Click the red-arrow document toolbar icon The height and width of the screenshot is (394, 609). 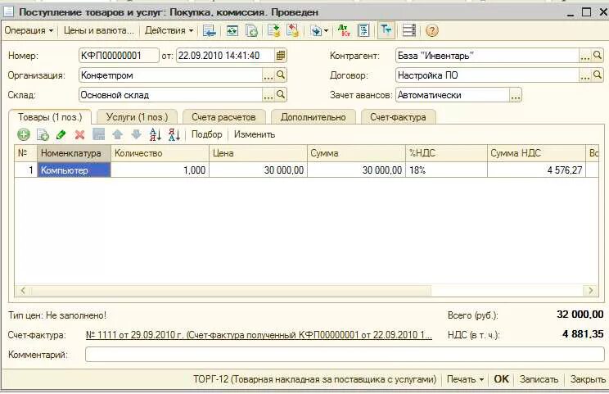292,30
